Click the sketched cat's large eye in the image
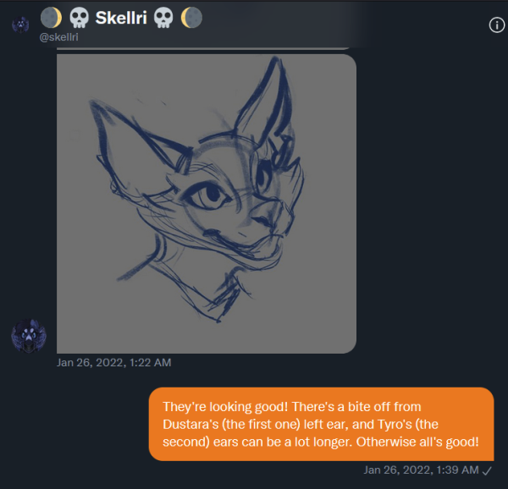Image resolution: width=508 pixels, height=489 pixels. click(209, 194)
